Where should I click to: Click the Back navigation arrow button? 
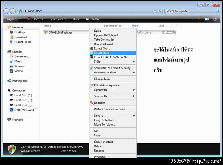[x=6, y=11]
